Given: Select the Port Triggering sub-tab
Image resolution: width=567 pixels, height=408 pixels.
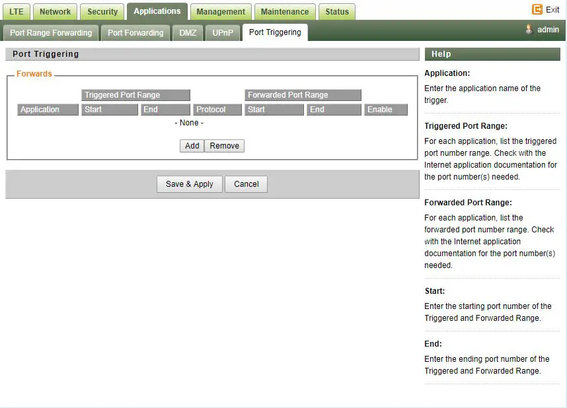Looking at the screenshot, I should pyautogui.click(x=275, y=32).
